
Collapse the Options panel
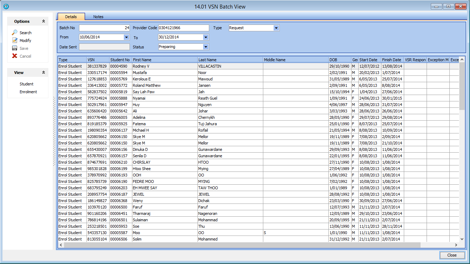43,21
